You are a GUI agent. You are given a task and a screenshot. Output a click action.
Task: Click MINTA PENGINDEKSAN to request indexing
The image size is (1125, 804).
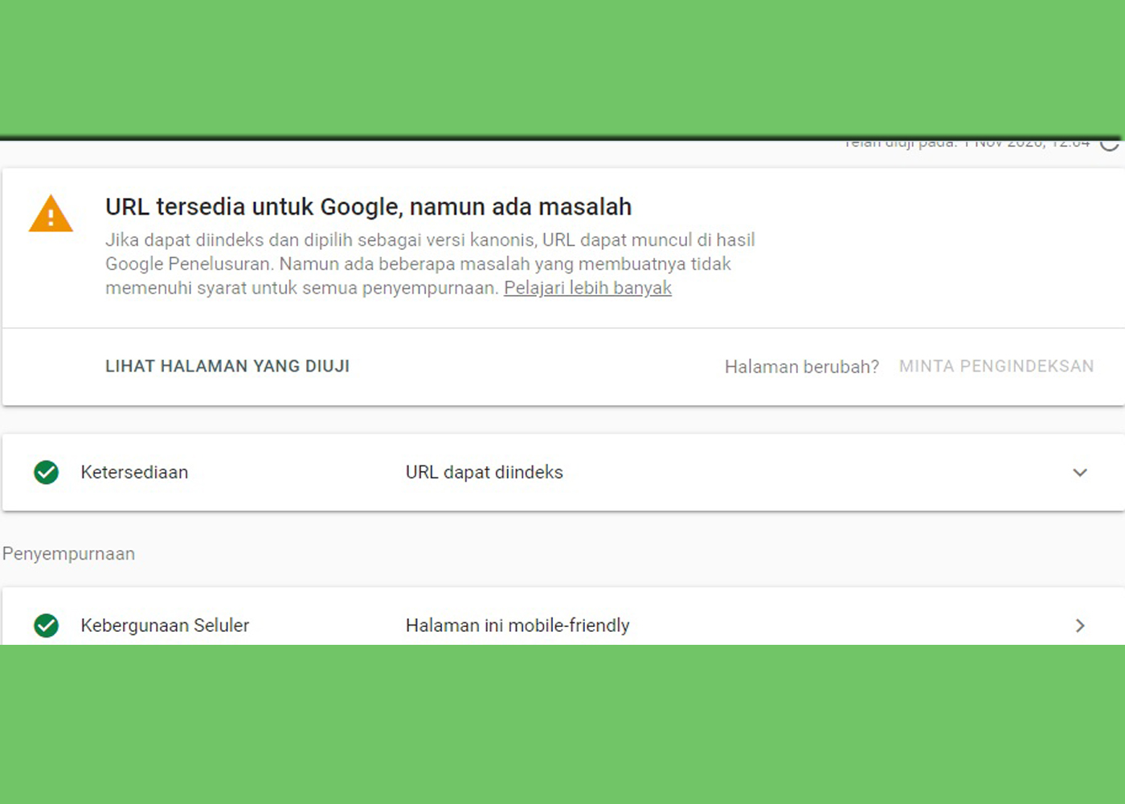(996, 366)
